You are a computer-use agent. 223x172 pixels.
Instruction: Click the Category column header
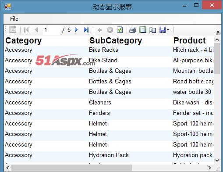coord(24,41)
